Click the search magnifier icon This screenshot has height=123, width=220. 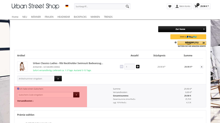tap(127, 7)
